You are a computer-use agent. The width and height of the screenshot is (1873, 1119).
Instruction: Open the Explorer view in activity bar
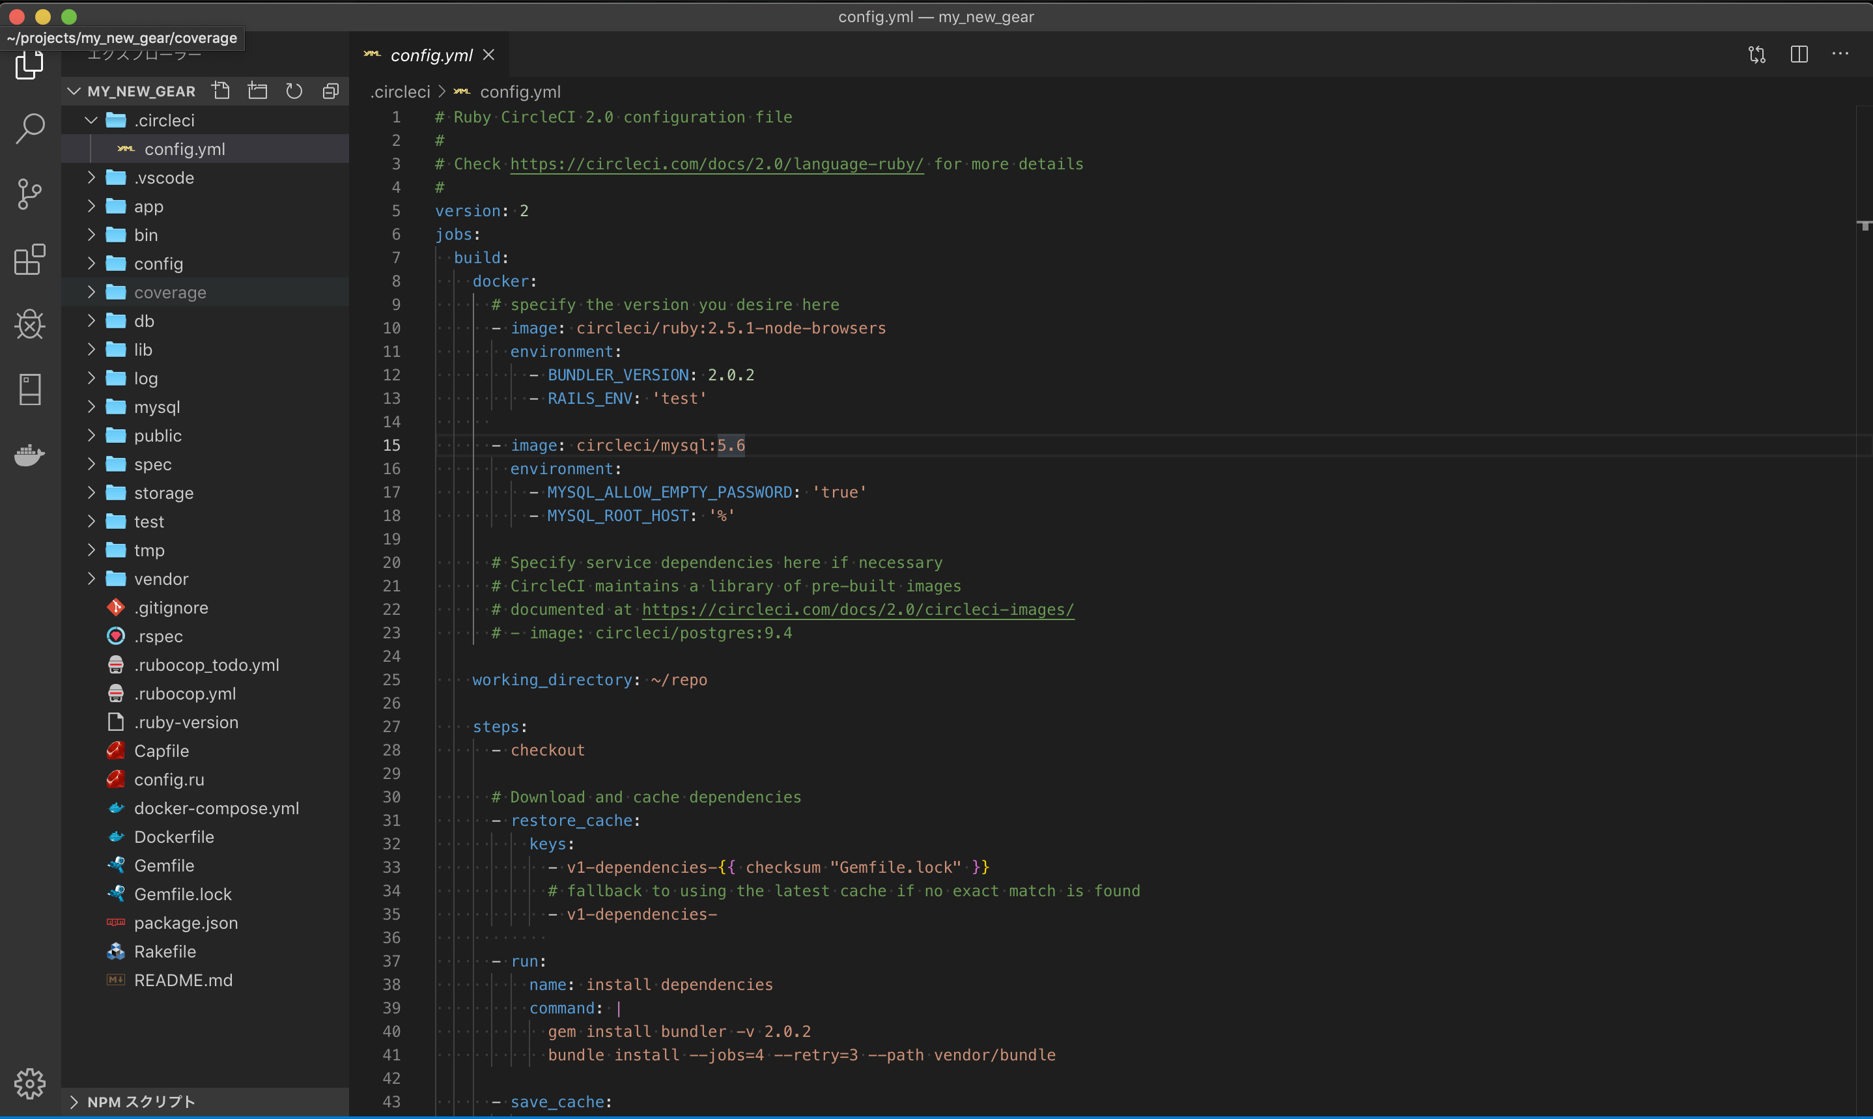(x=29, y=66)
